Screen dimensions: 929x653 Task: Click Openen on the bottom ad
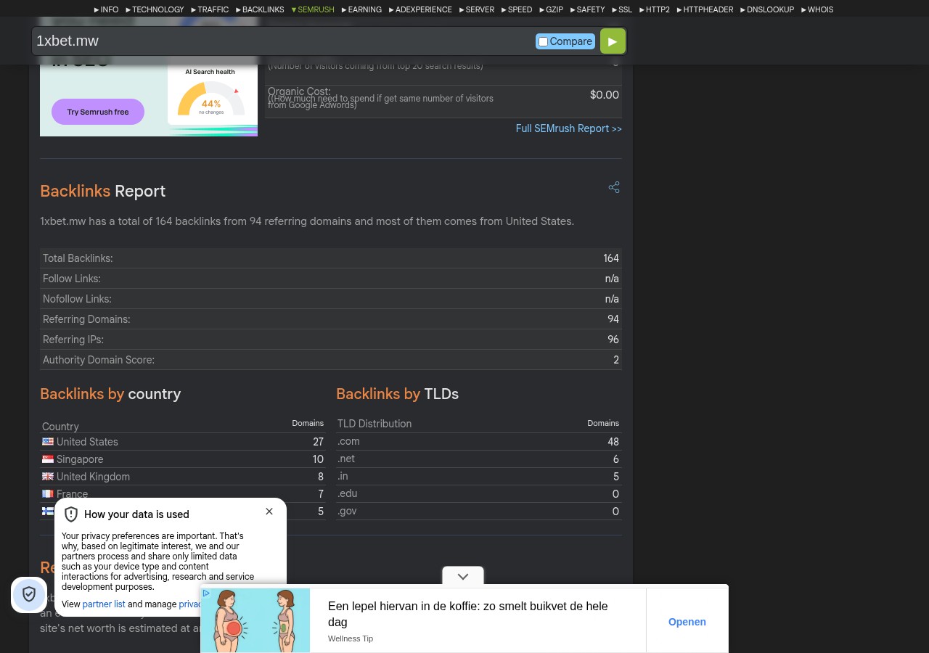(687, 622)
